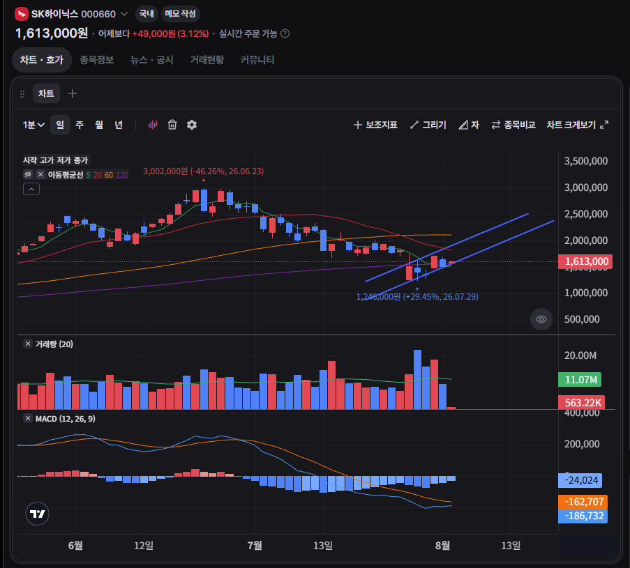Click the 6월 date label on time axis

click(75, 546)
